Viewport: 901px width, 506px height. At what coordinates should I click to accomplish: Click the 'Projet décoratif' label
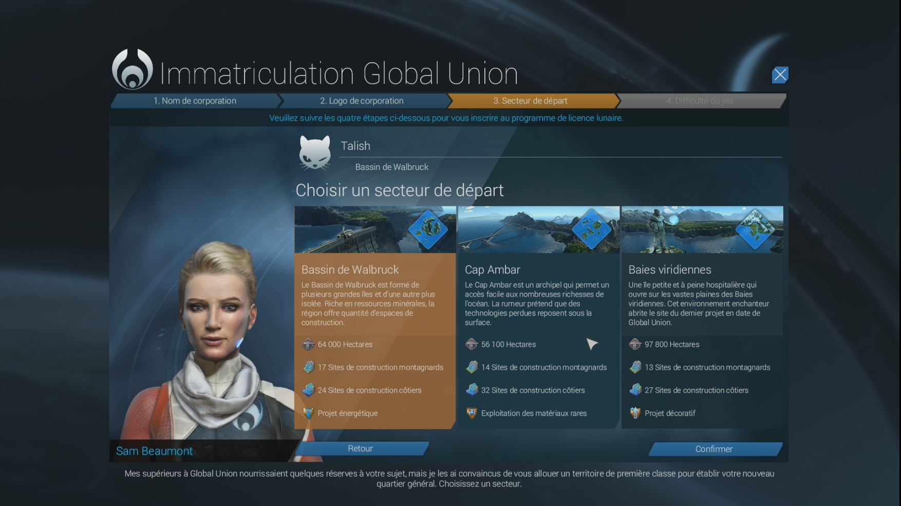670,414
